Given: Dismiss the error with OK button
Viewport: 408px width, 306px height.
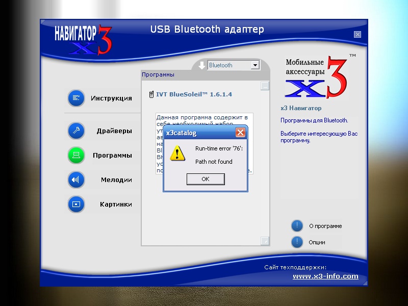Looking at the screenshot, I should 206,179.
